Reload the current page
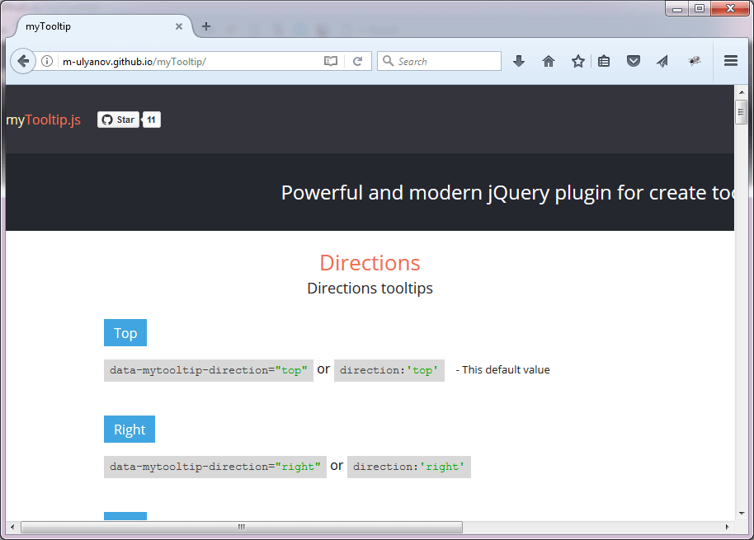Viewport: 754px width, 540px height. click(x=358, y=61)
